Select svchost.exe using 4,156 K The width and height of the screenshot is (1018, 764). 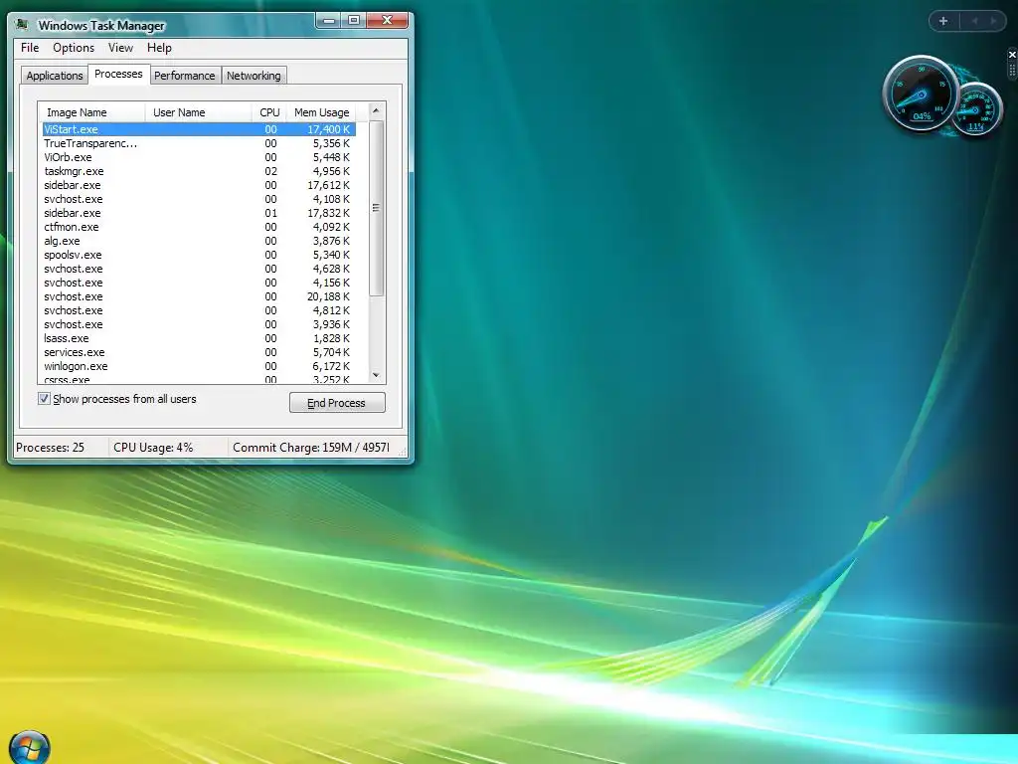point(199,283)
